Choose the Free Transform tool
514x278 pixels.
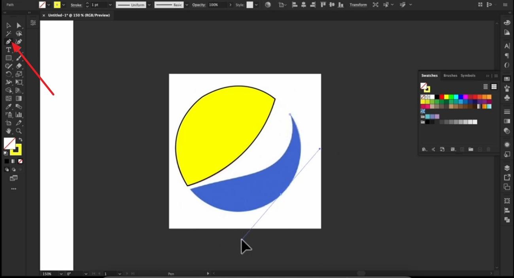[x=19, y=82]
